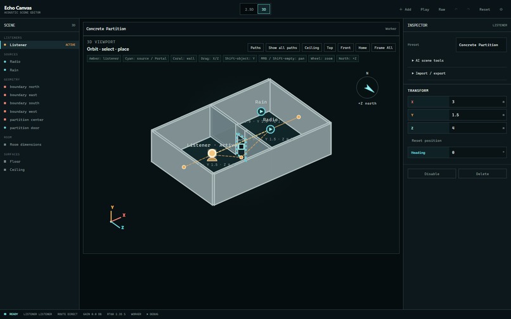Screen dimensions: 511x319
Task: Select partition center in geometry list
Action: [39, 120]
